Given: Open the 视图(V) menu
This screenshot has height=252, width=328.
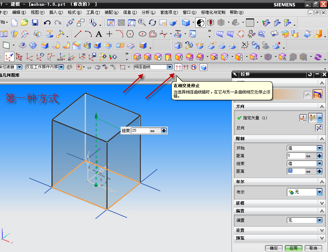Looking at the screenshot, I should click(x=37, y=12).
